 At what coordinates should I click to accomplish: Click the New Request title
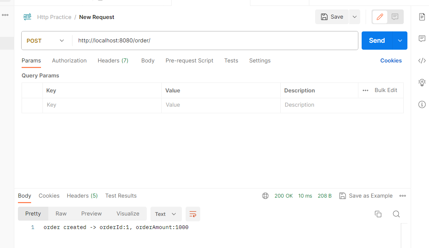[x=97, y=17]
